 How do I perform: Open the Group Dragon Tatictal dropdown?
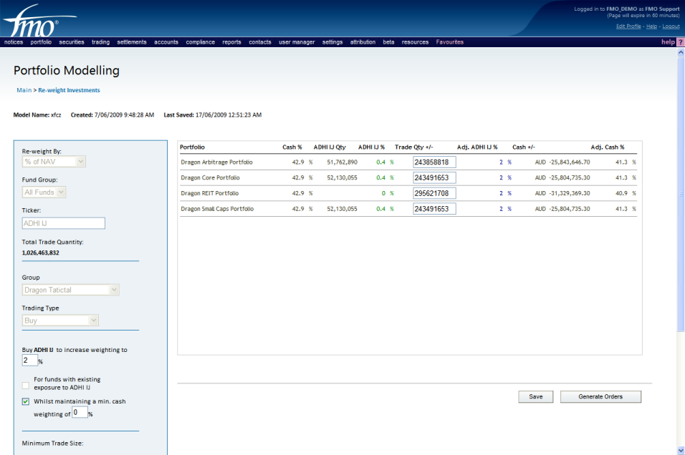click(x=70, y=290)
